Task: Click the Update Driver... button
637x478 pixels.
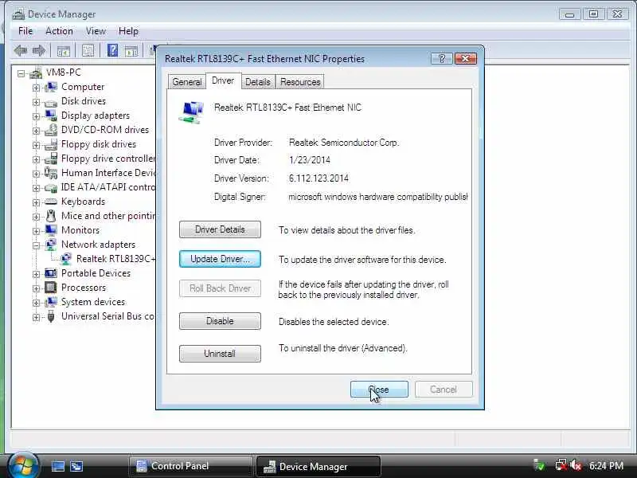Action: tap(220, 259)
